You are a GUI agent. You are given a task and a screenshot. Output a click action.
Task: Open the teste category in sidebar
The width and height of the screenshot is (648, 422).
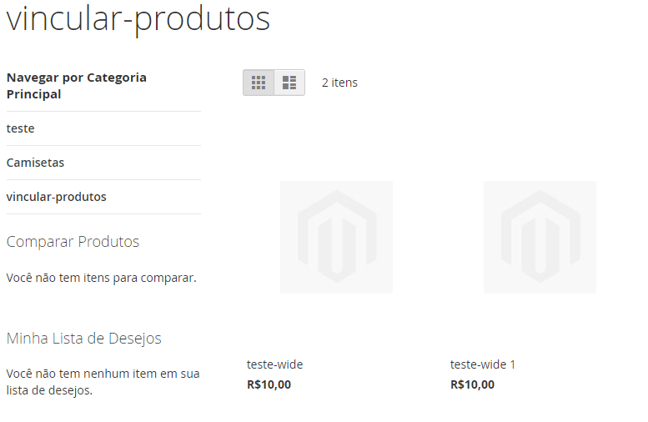click(21, 128)
